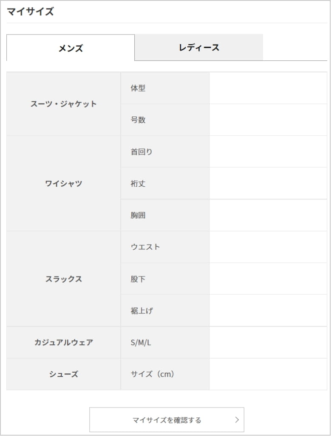
Task: Select the スラックス category header
Action: tap(64, 279)
